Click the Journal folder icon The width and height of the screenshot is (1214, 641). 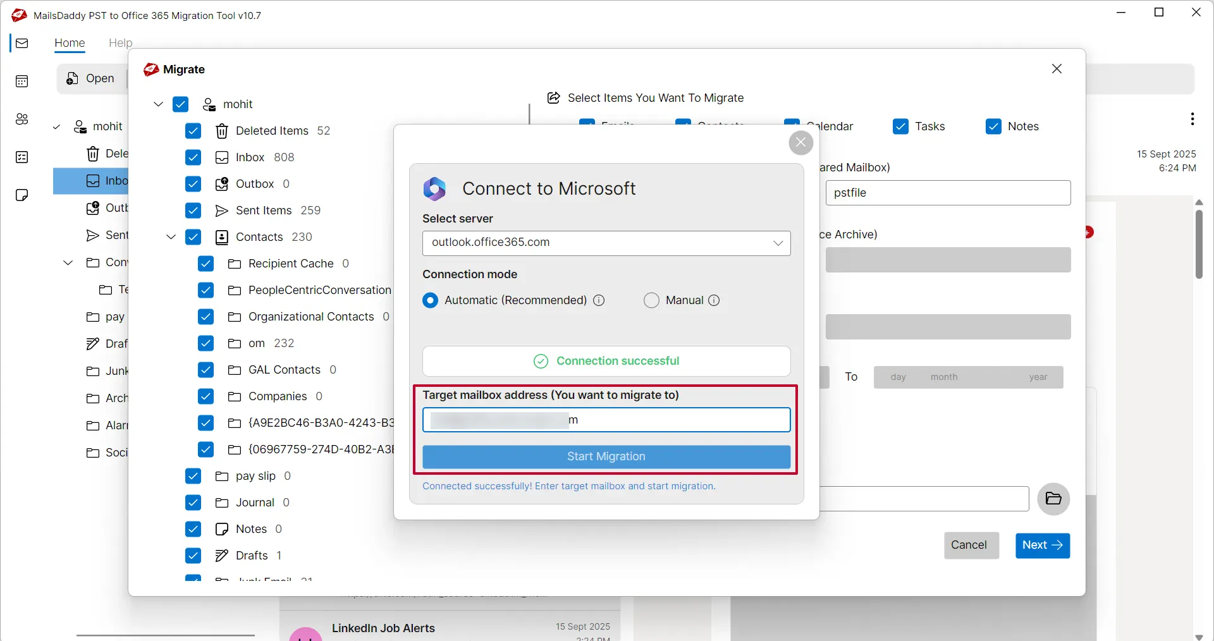222,503
